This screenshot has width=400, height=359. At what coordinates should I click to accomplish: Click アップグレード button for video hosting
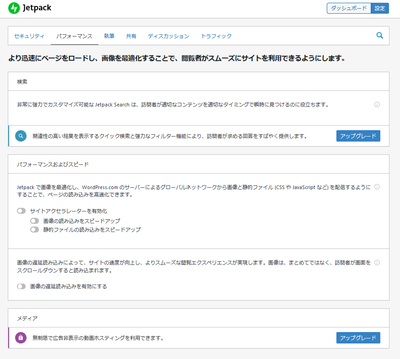tap(358, 338)
